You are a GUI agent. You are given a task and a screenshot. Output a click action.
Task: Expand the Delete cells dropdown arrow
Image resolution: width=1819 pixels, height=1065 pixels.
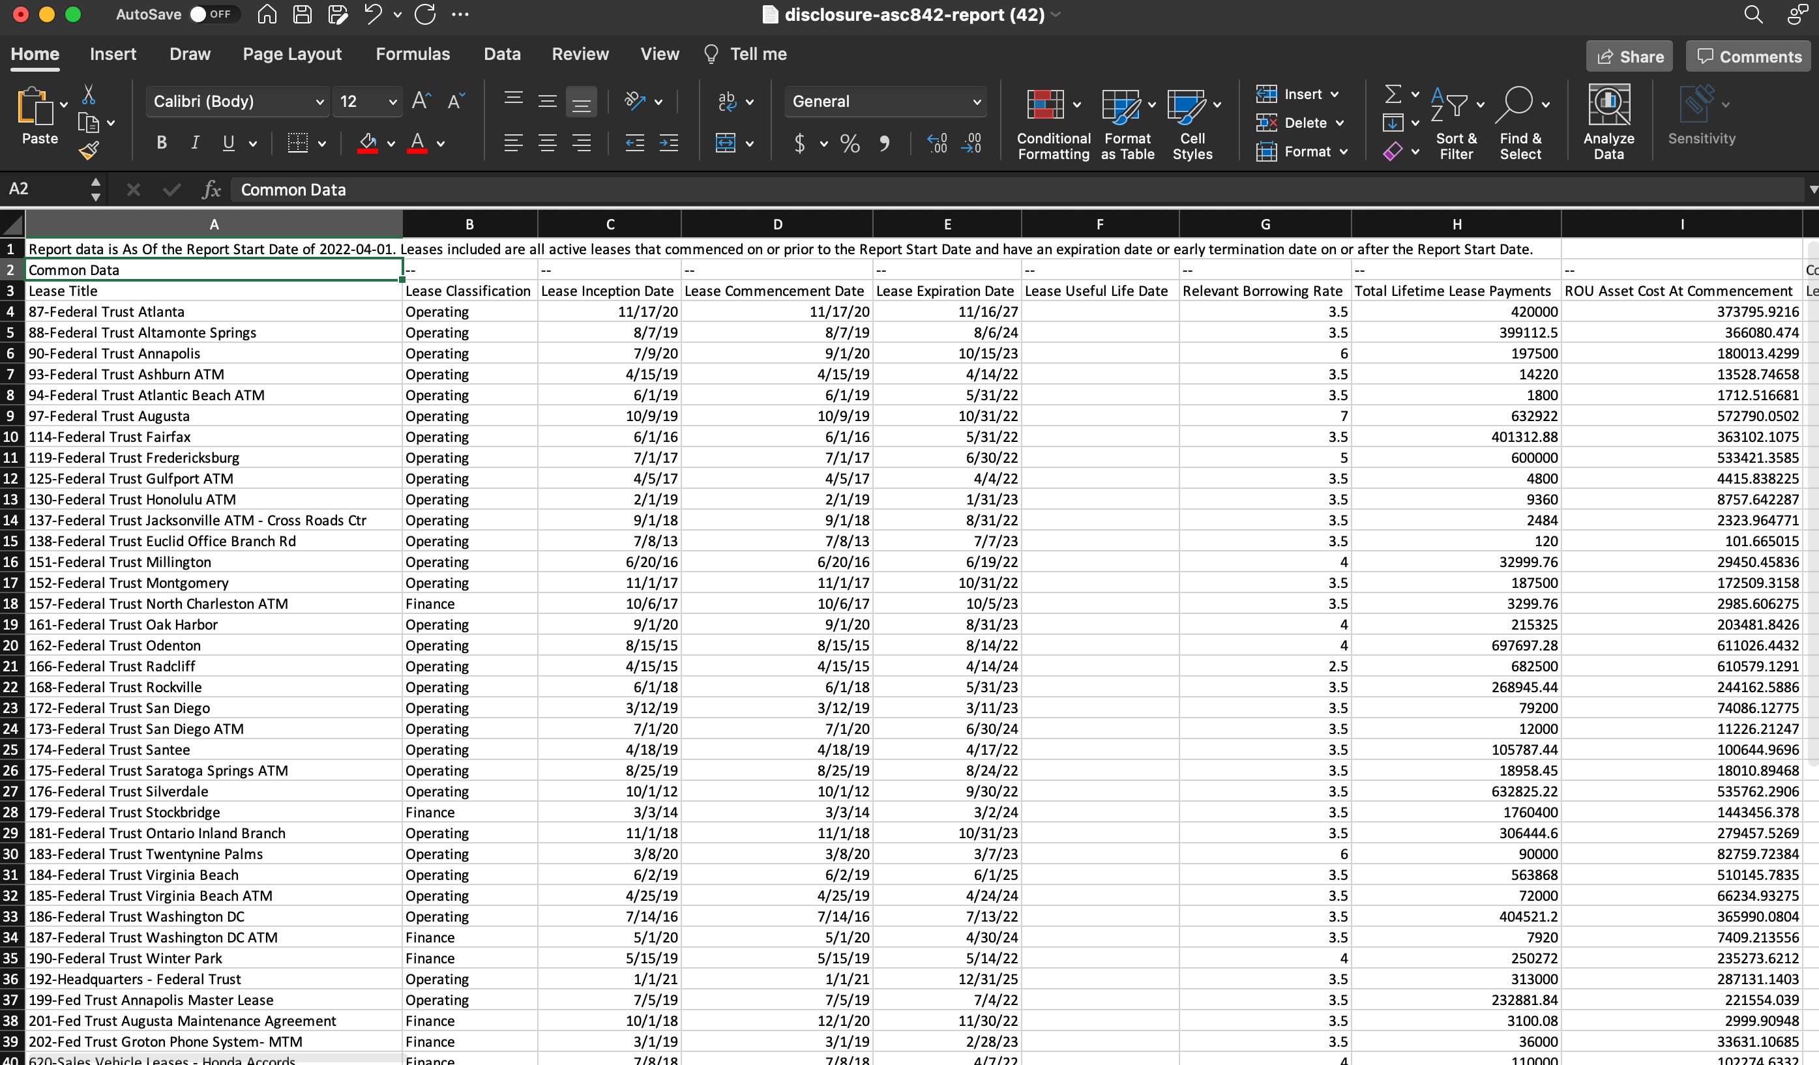(x=1340, y=123)
